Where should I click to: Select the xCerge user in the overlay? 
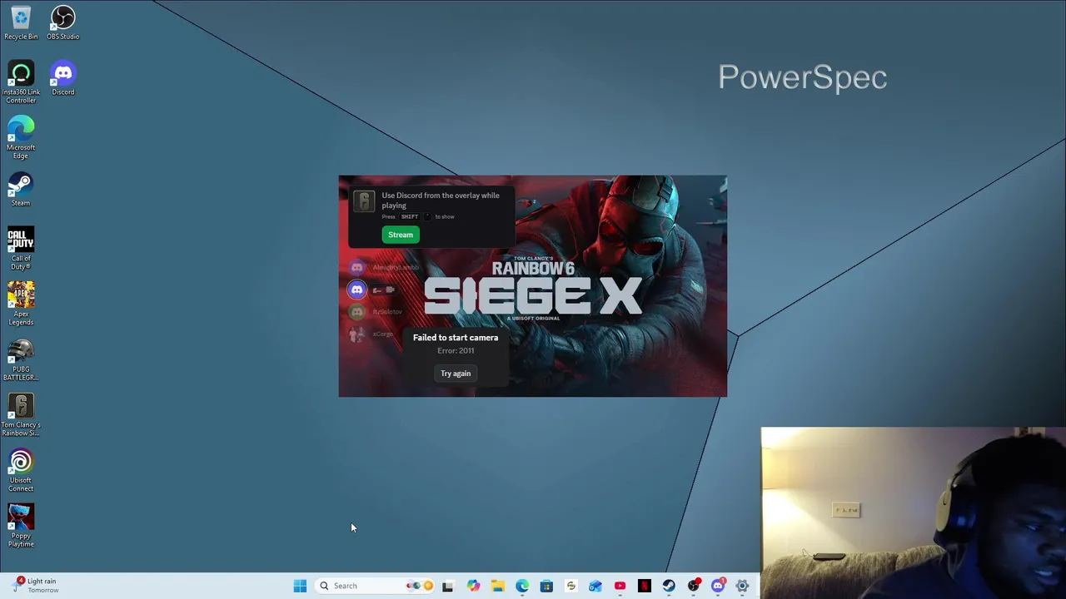[x=371, y=334]
